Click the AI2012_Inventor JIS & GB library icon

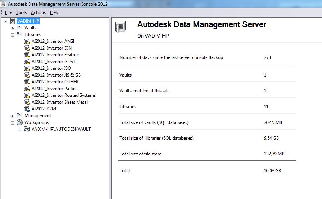(x=27, y=75)
